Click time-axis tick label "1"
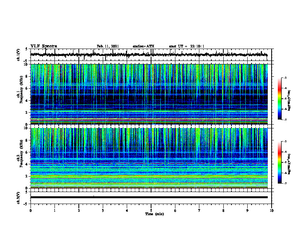306x236 pixels. (x=54, y=211)
